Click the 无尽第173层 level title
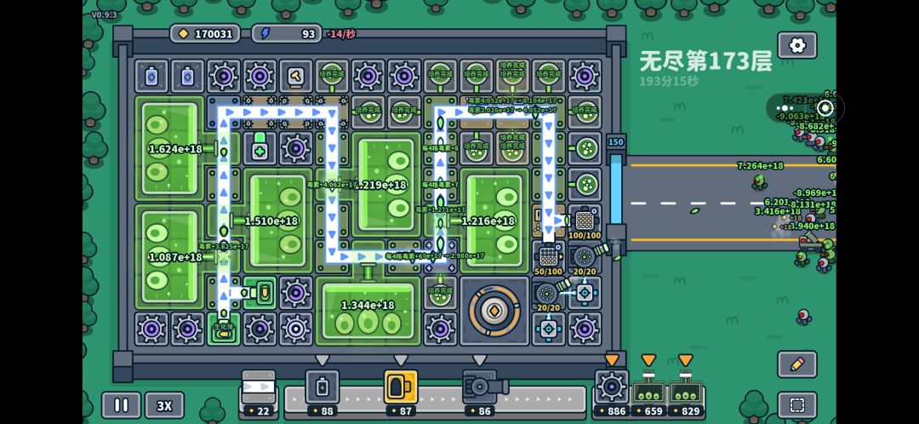This screenshot has height=424, width=919. point(705,61)
